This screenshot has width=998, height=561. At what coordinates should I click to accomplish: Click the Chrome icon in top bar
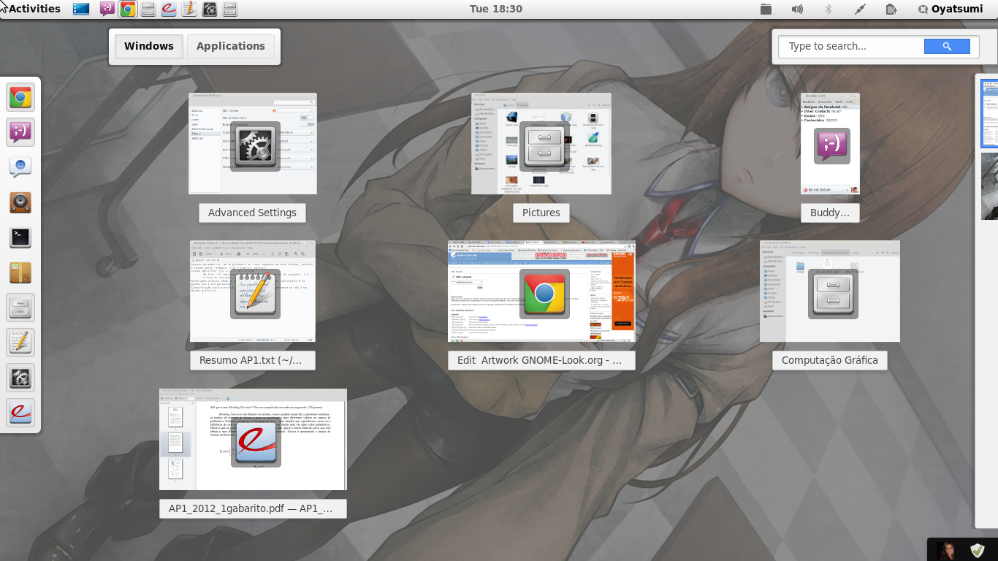point(128,9)
